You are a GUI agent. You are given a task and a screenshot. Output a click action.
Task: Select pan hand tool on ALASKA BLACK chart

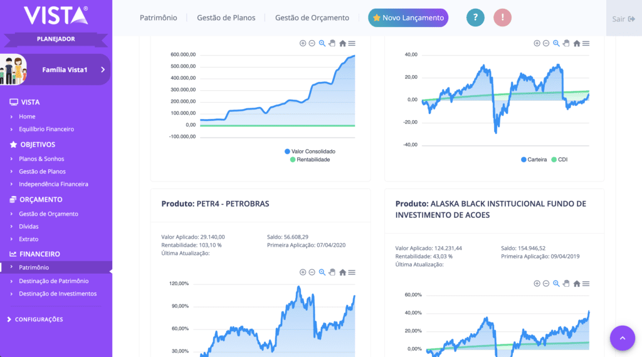click(x=566, y=284)
